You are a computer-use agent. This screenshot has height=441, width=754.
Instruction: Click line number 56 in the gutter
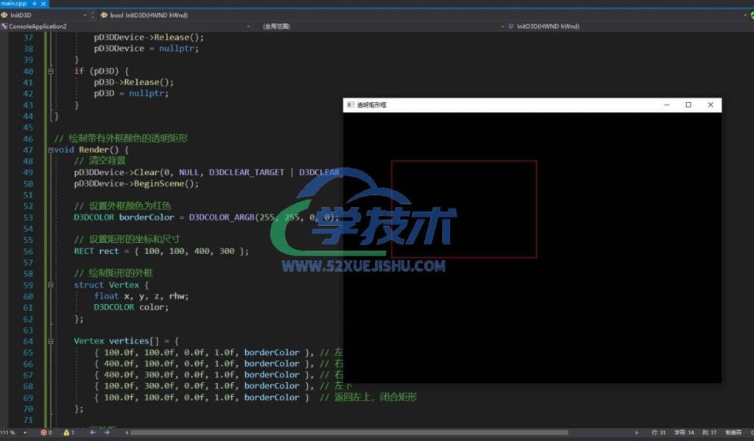coord(29,251)
